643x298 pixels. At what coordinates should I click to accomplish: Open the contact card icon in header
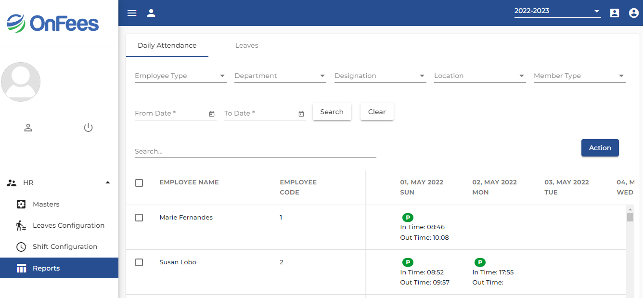tap(615, 13)
